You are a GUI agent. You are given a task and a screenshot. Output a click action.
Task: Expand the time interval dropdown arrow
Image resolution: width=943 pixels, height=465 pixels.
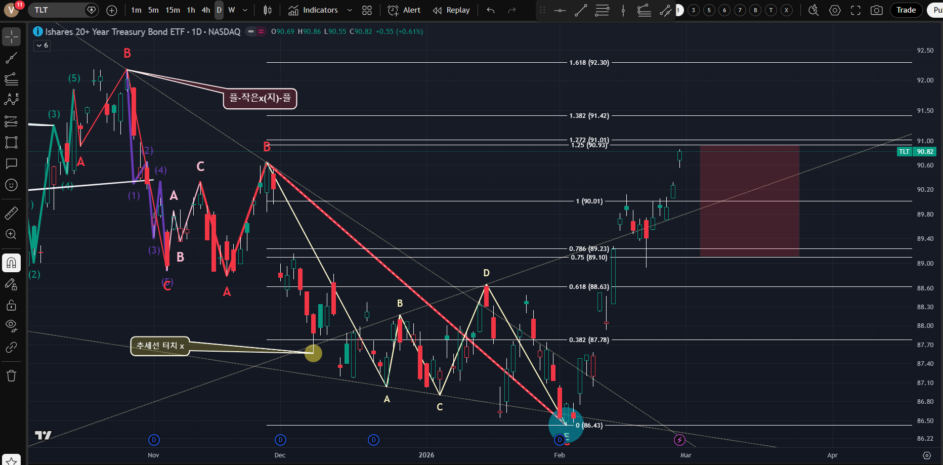245,10
